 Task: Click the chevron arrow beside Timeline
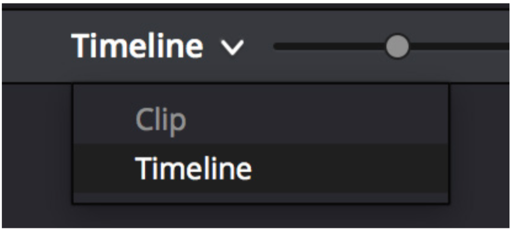pos(232,48)
